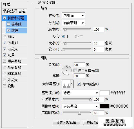
Task: Click highlight opacity field 100
Action: [99, 99]
